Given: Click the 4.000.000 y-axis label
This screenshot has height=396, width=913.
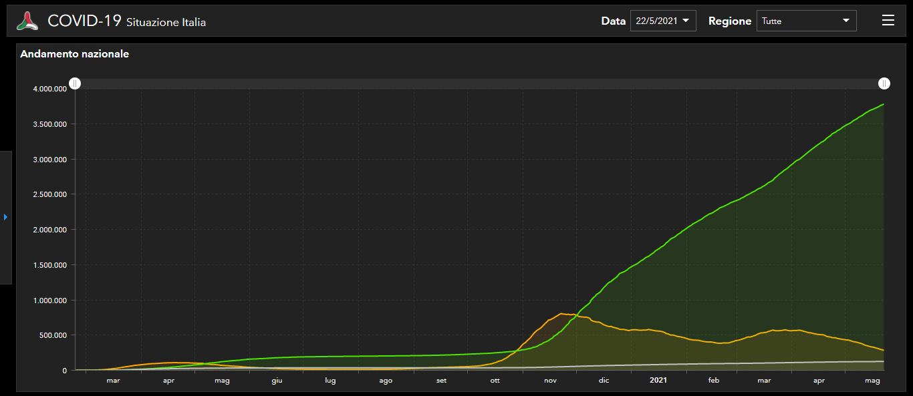Looking at the screenshot, I should coord(49,89).
